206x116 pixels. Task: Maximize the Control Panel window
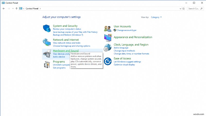click(x=194, y=3)
